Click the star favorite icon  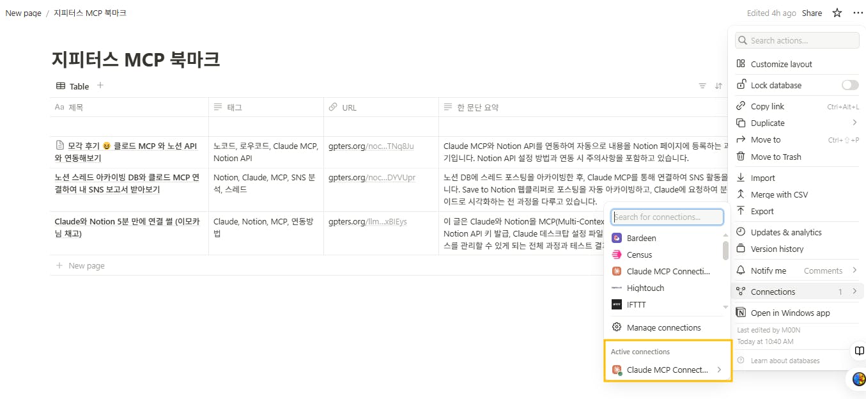pyautogui.click(x=837, y=13)
